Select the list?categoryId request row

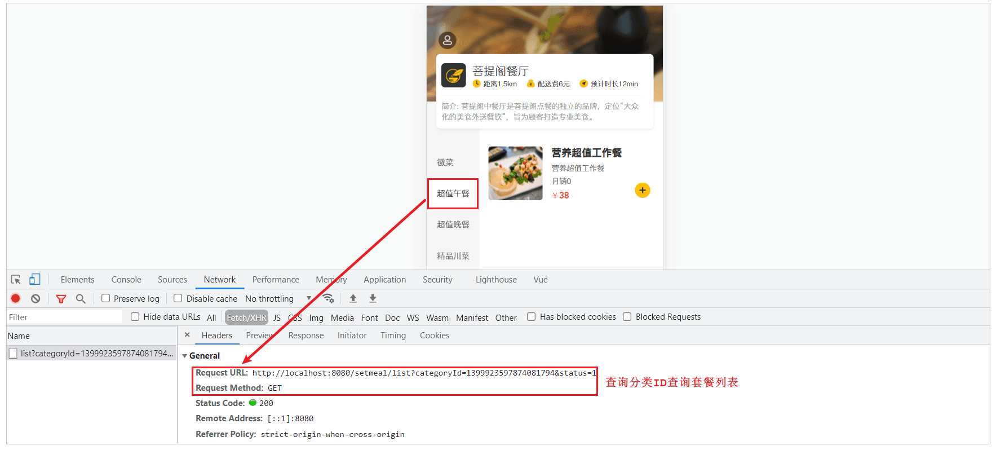tap(92, 354)
